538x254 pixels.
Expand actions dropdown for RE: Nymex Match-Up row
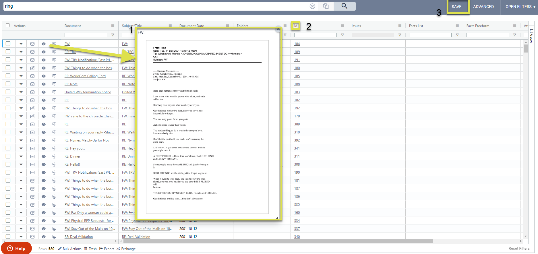(x=21, y=140)
